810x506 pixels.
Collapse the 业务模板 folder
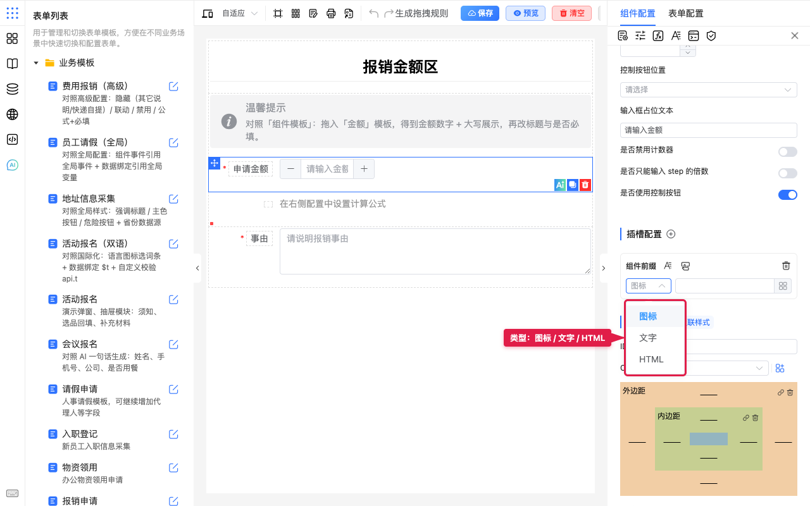click(36, 63)
